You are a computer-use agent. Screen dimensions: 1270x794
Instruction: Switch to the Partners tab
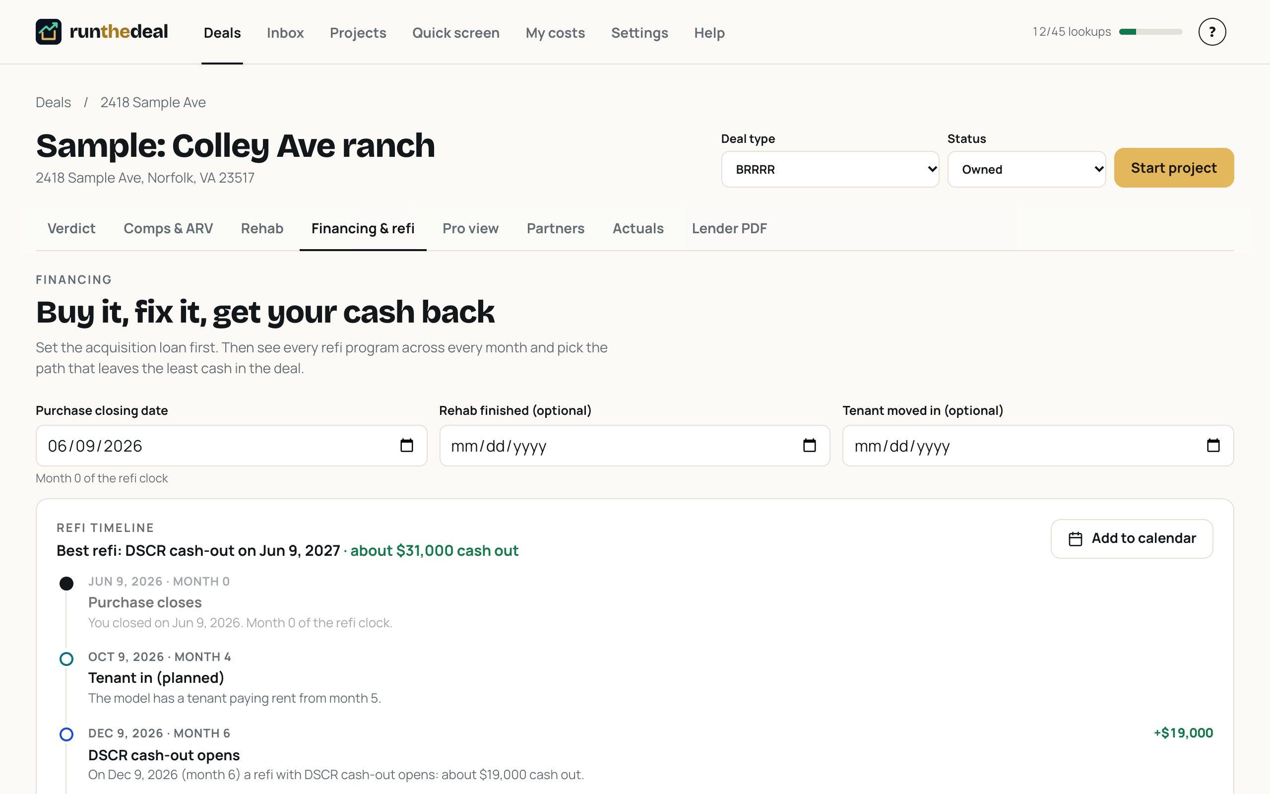click(x=555, y=228)
